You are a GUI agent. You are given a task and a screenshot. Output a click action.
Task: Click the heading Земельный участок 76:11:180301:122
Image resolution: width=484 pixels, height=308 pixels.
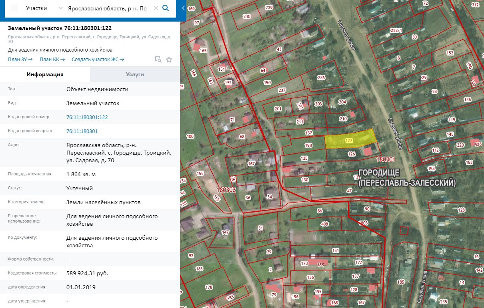point(60,28)
